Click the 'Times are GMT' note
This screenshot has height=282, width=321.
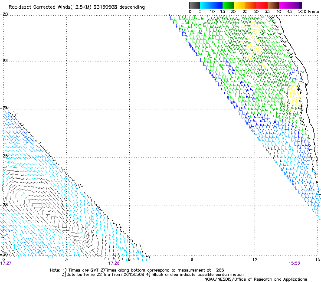pos(84,270)
